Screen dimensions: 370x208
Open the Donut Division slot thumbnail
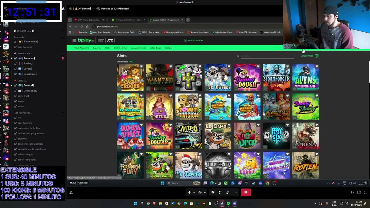tap(188, 107)
